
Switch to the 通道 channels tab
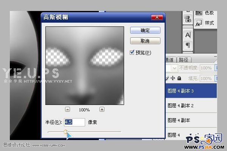pyautogui.click(x=171, y=60)
